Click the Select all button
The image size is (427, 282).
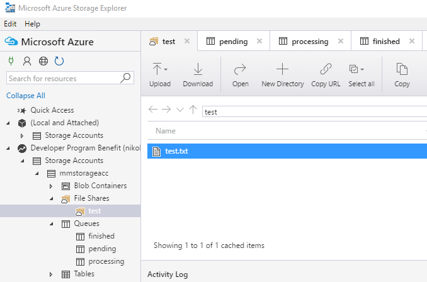point(362,74)
